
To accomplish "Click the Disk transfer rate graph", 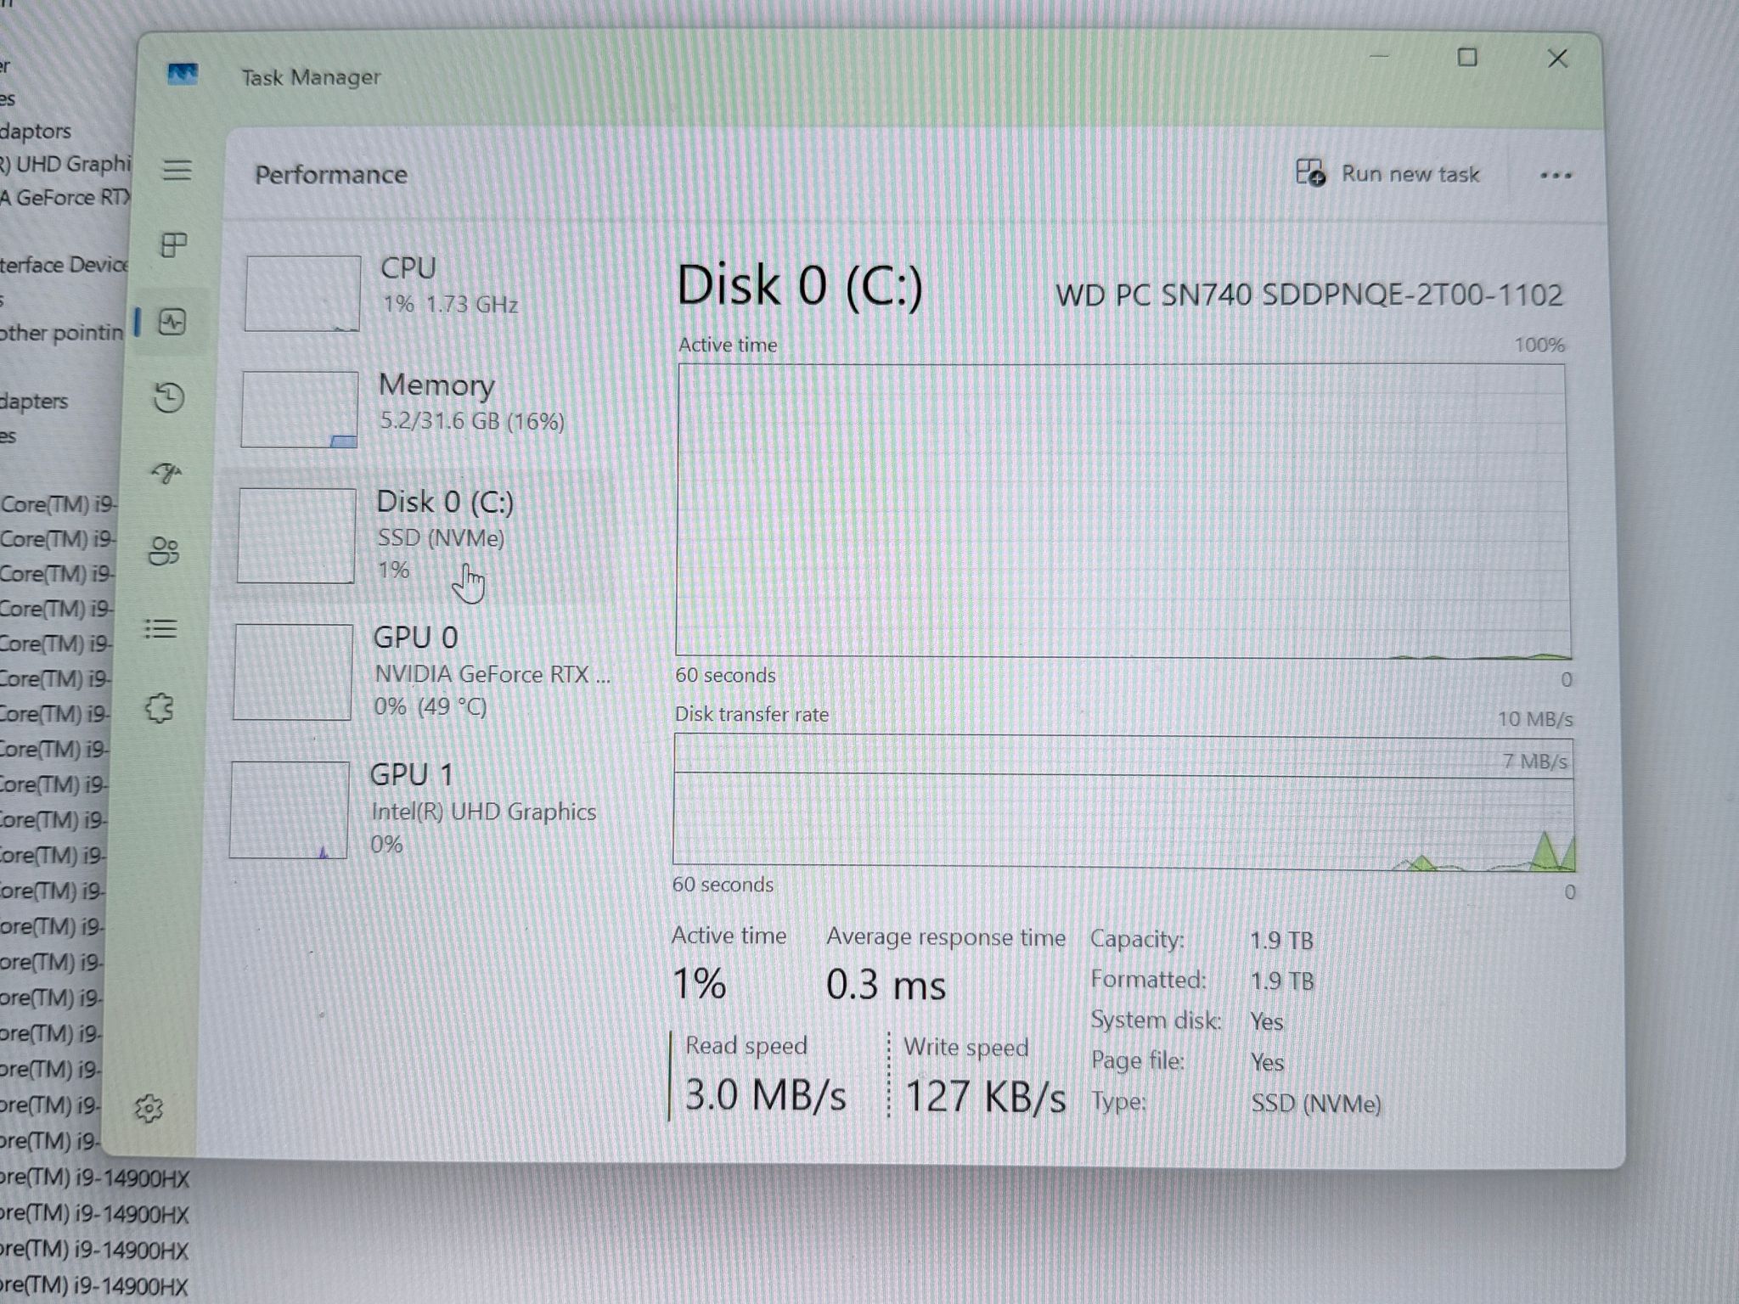I will [x=1123, y=802].
